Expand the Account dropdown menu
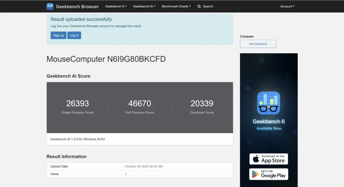This screenshot has height=187, width=344. [287, 6]
